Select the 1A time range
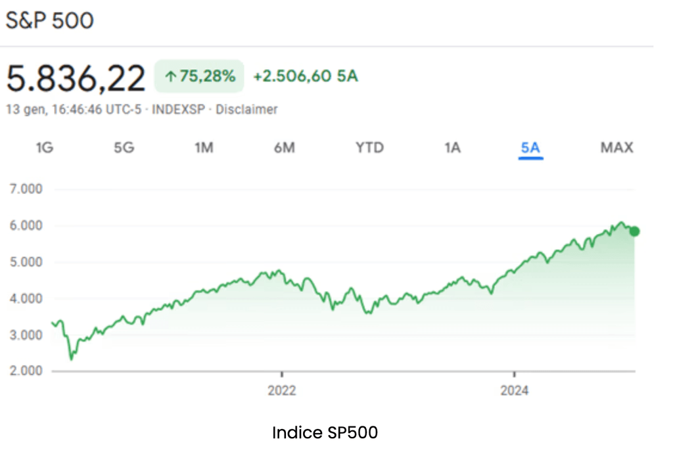 coord(452,148)
